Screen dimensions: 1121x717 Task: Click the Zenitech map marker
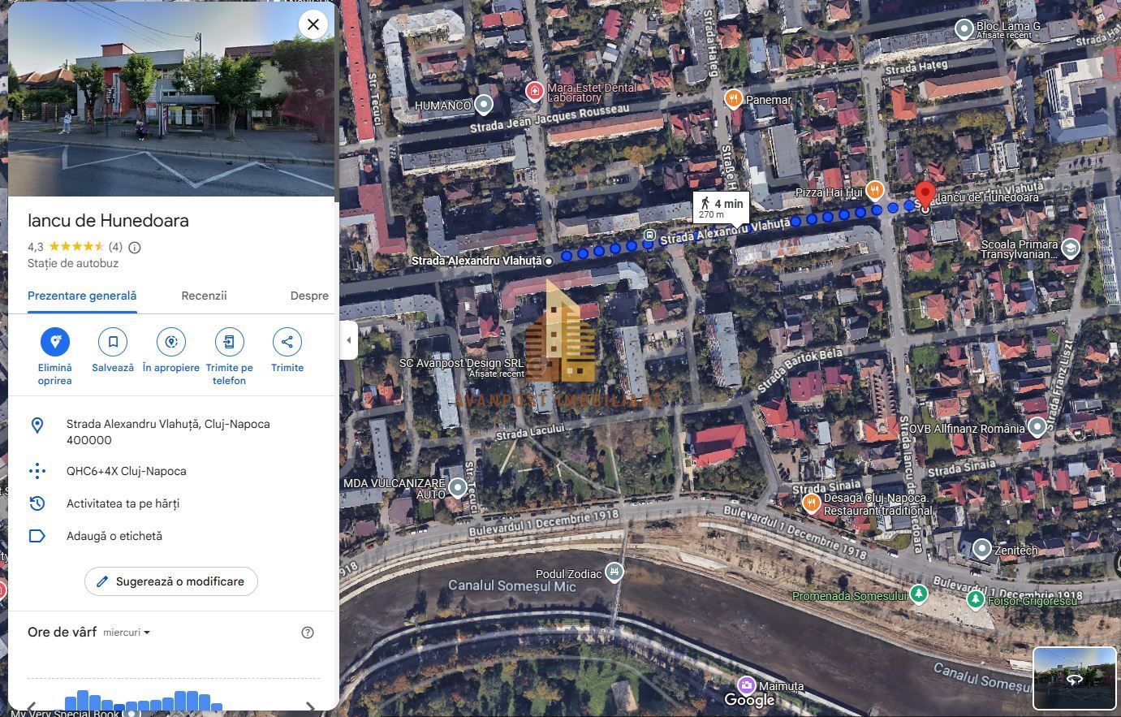tap(982, 550)
